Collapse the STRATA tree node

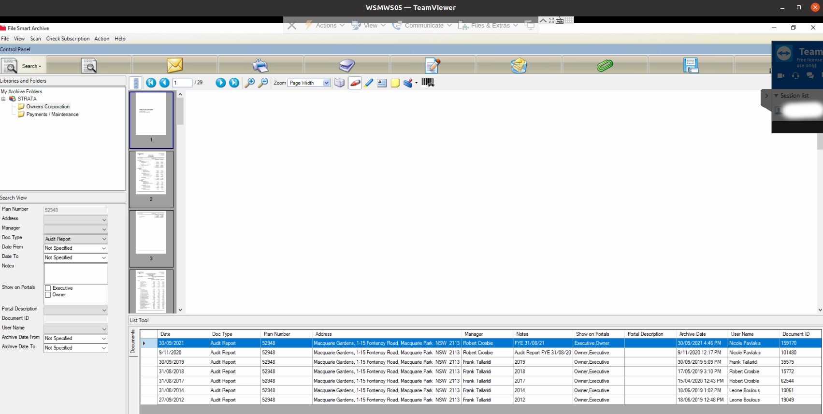pos(3,99)
